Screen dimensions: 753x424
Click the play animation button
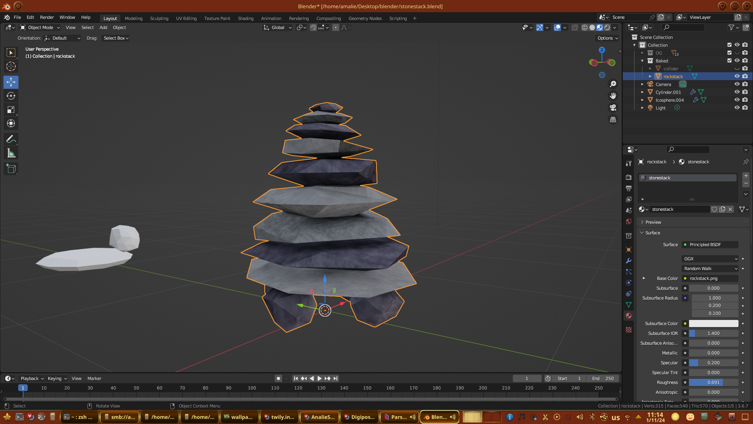tap(319, 378)
